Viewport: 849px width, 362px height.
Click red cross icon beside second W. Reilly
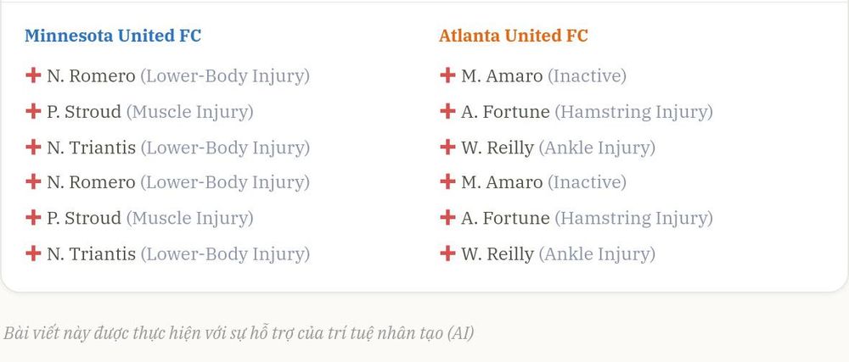[x=447, y=253]
